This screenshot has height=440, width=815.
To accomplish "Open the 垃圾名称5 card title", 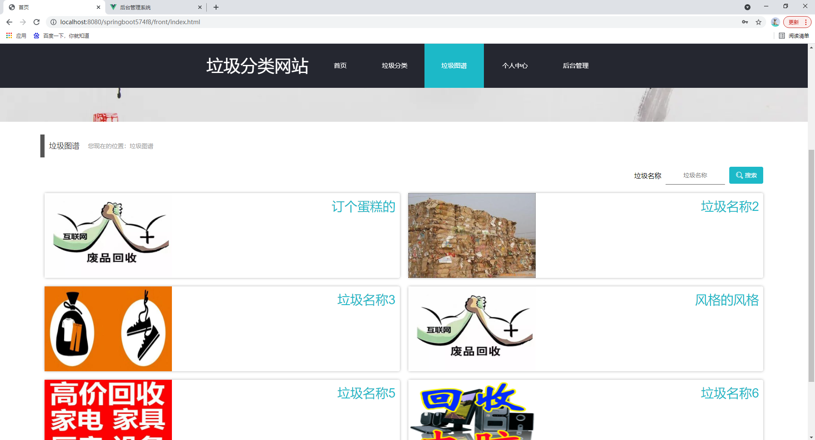I will click(366, 393).
